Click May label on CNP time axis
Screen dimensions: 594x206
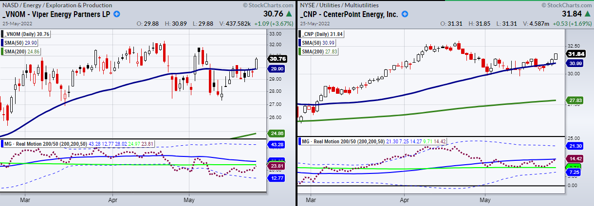(x=485, y=199)
